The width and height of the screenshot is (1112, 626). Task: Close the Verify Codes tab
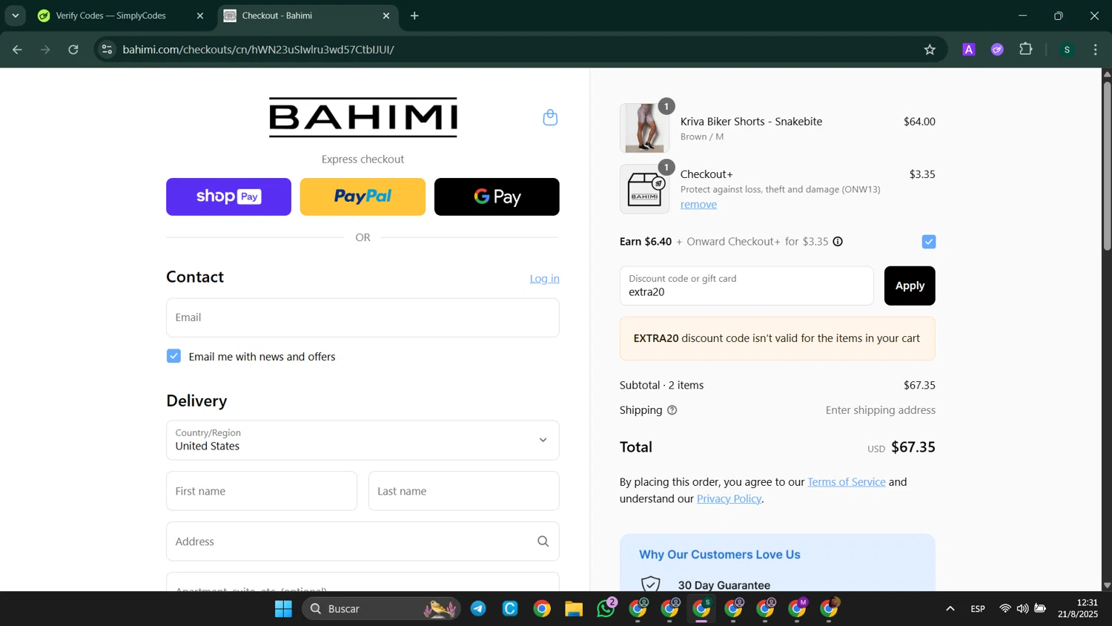click(200, 16)
